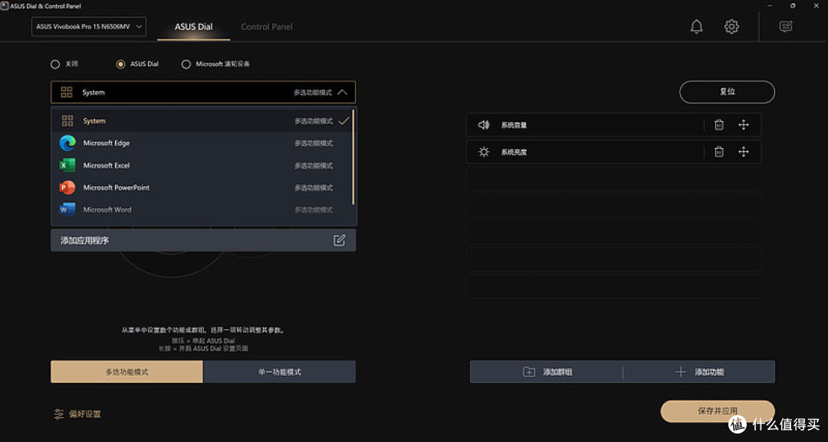828x442 pixels.
Task: Click the preferences sliders icon near 偏好设置
Action: tap(58, 414)
